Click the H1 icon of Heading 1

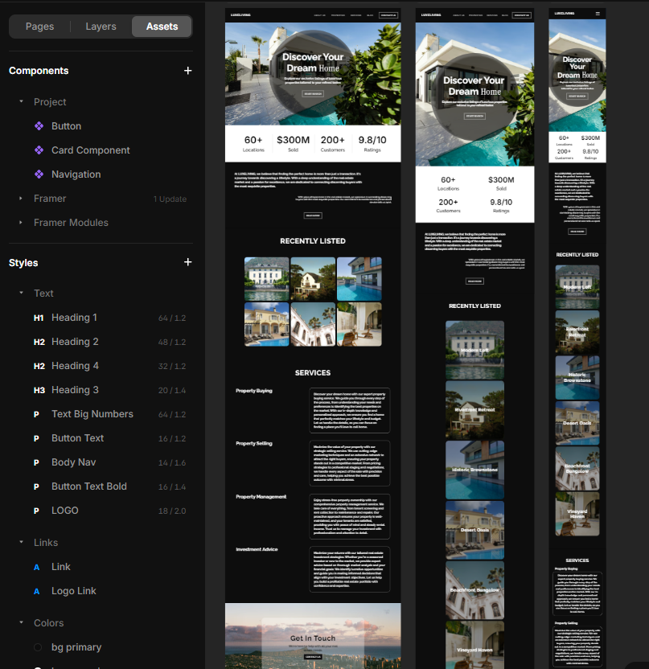click(x=39, y=318)
